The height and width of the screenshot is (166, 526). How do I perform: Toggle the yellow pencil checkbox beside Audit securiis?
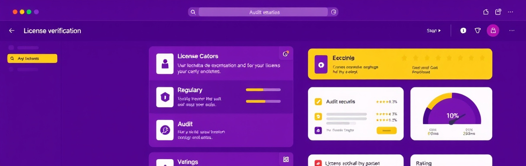click(318, 102)
